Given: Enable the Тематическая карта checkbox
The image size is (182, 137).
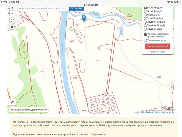Looking at the screenshot, I should (145, 40).
